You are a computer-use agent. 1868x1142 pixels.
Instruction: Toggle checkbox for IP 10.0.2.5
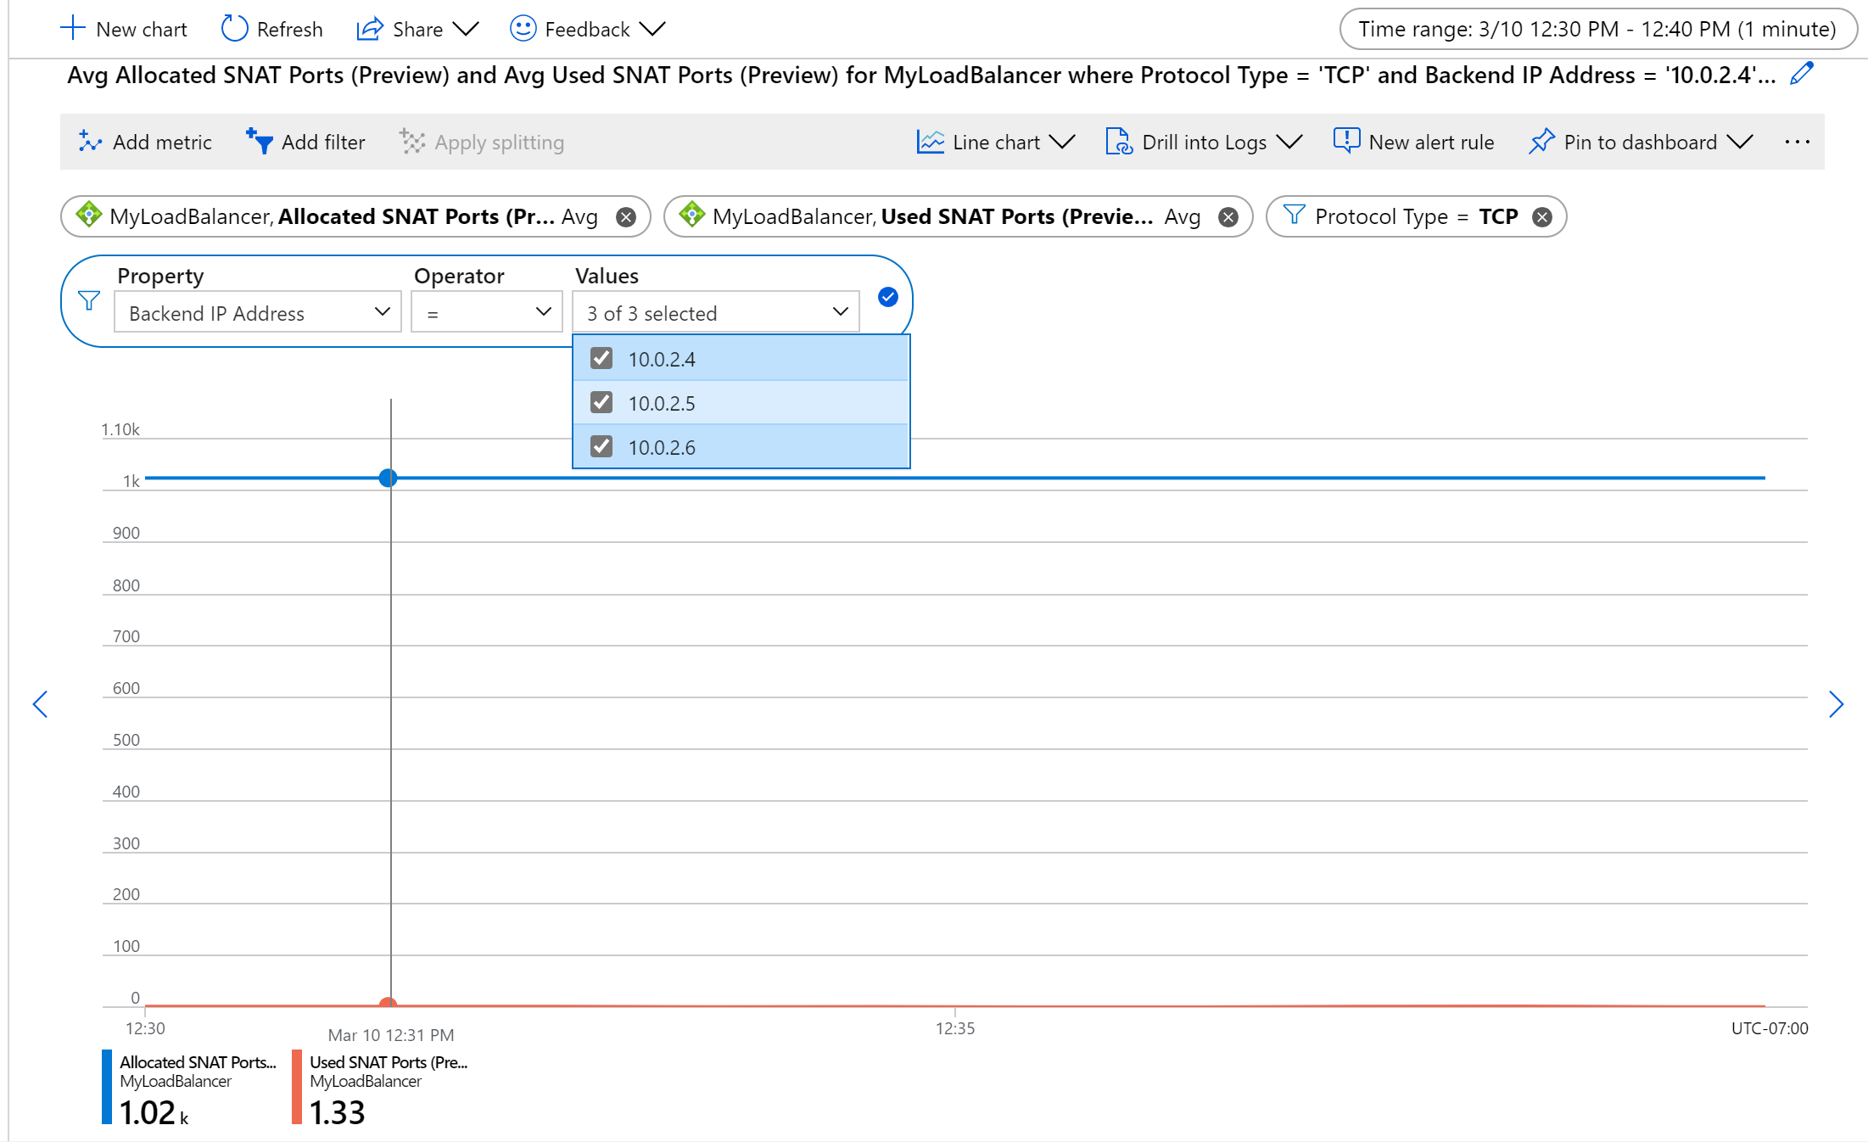click(601, 401)
